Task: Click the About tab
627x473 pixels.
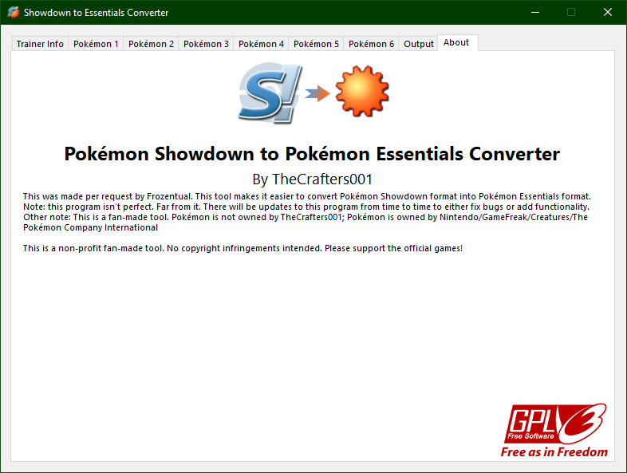Action: (x=456, y=43)
